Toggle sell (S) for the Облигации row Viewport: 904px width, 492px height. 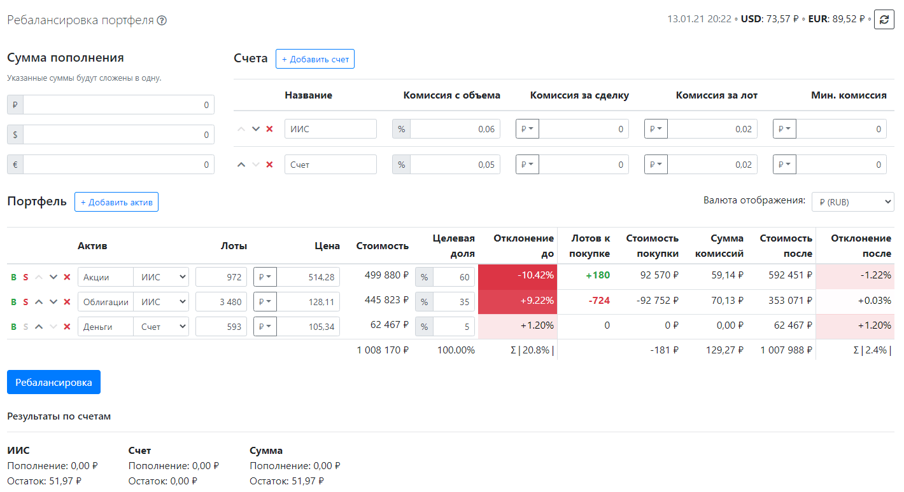coord(25,302)
